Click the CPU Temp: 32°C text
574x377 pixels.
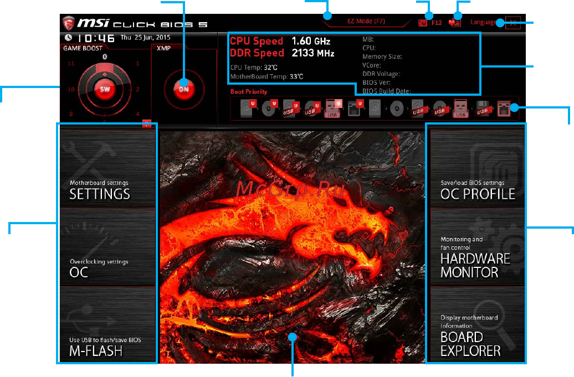tap(254, 68)
